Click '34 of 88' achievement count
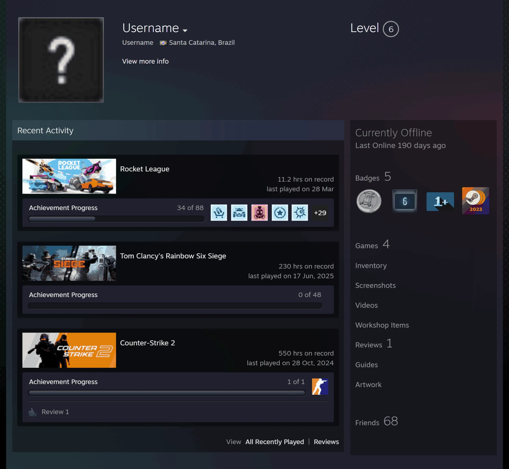This screenshot has height=469, width=509. pos(190,208)
